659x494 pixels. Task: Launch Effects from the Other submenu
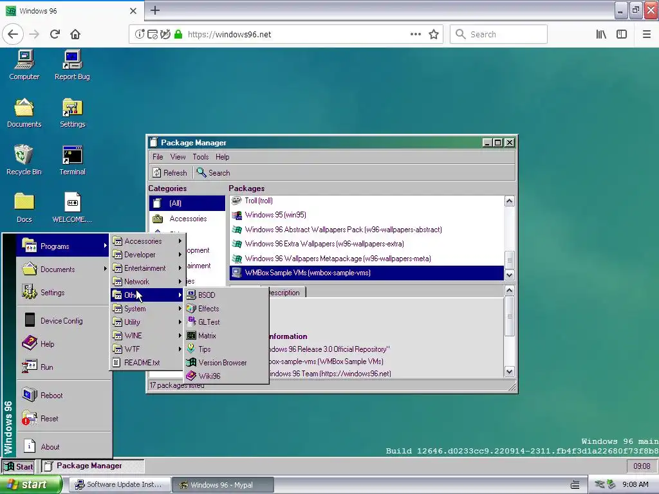227,308
